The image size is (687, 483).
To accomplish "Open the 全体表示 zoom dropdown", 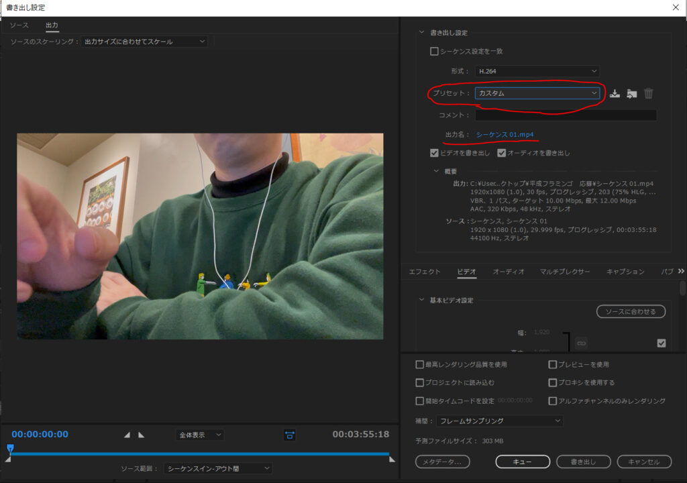I will tap(200, 435).
